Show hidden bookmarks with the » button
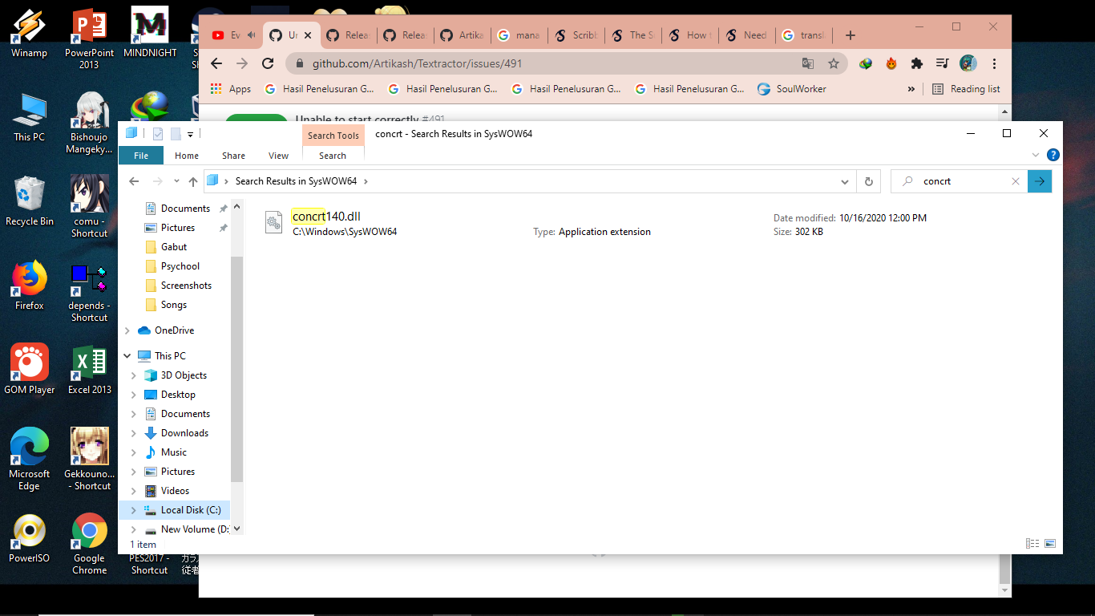 click(911, 89)
